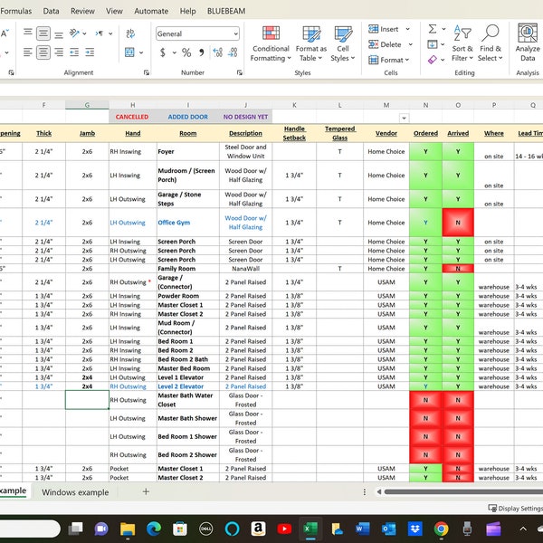Click the Fill down icon
Screen dimensions: 543x543
433,44
